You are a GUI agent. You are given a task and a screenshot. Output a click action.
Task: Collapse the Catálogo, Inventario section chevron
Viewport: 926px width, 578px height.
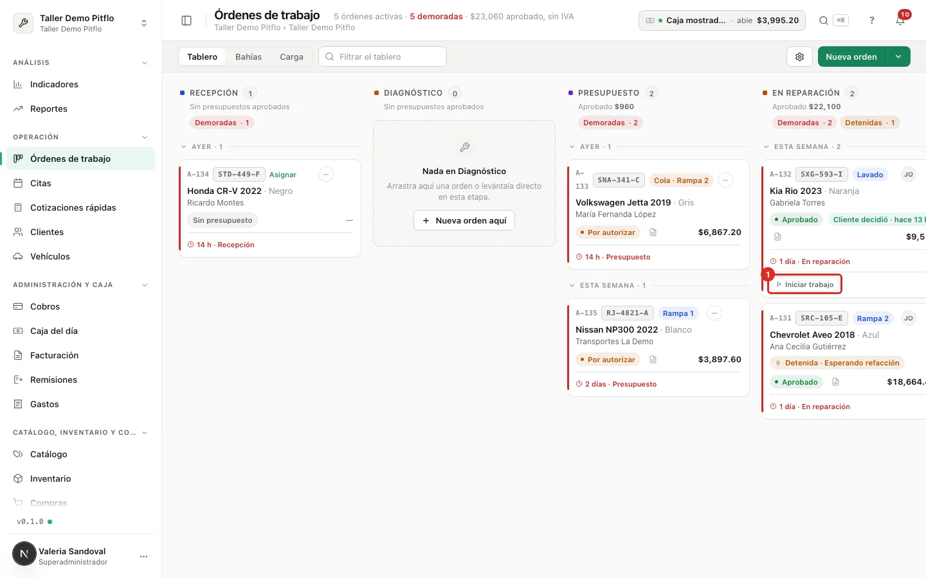pyautogui.click(x=145, y=433)
